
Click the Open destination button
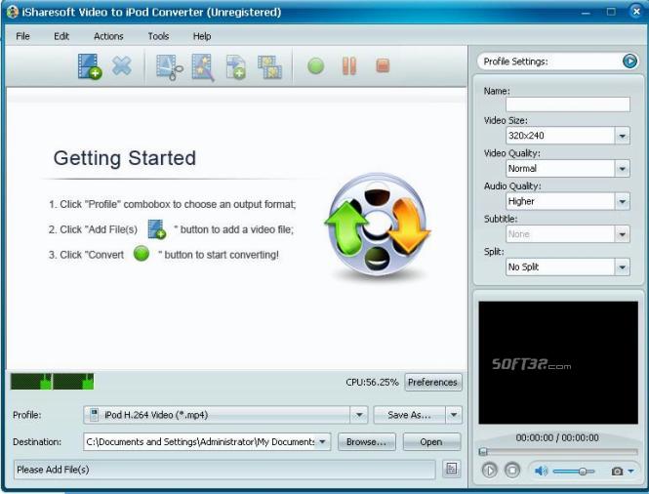[x=431, y=442]
